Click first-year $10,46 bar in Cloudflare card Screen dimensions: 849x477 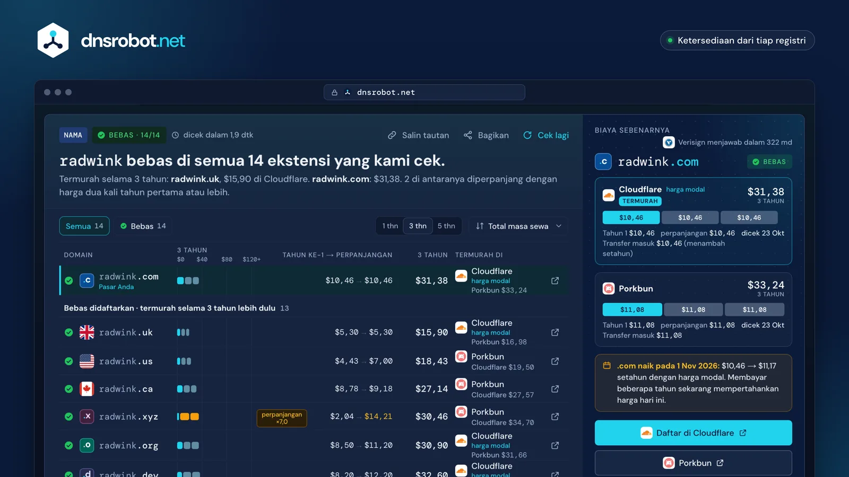tap(631, 218)
